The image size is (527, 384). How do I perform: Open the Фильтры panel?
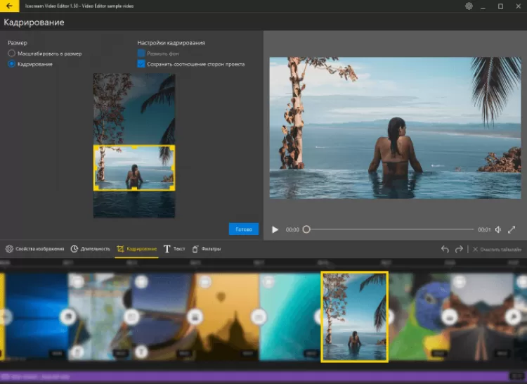[207, 249]
